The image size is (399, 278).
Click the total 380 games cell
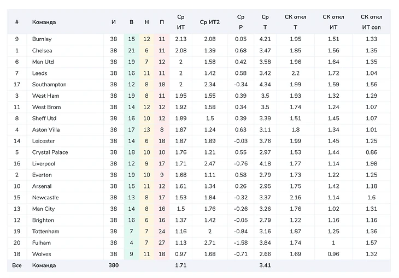(113, 265)
